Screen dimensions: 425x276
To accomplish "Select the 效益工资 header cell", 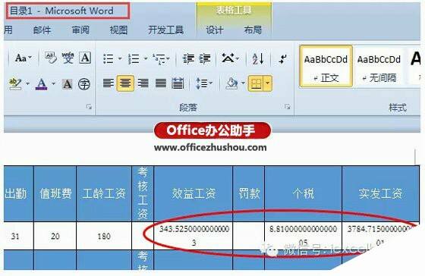I will point(194,193).
